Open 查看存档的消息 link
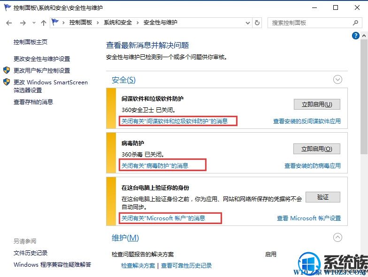This screenshot has height=277, width=368. coord(33,102)
